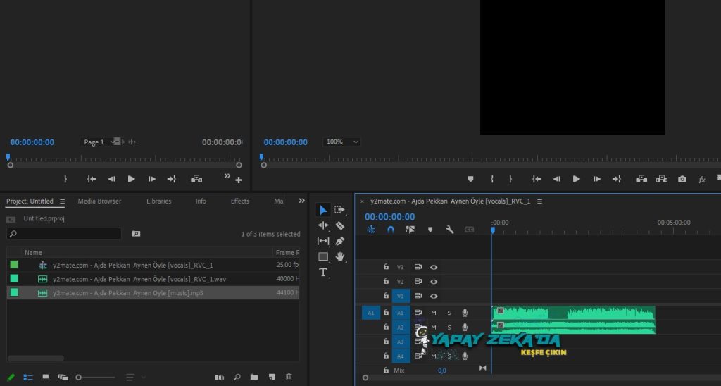721x386 pixels.
Task: Toggle timeline snap magnet icon
Action: (390, 230)
